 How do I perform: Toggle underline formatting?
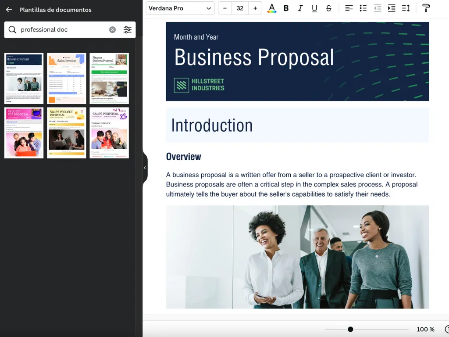314,8
